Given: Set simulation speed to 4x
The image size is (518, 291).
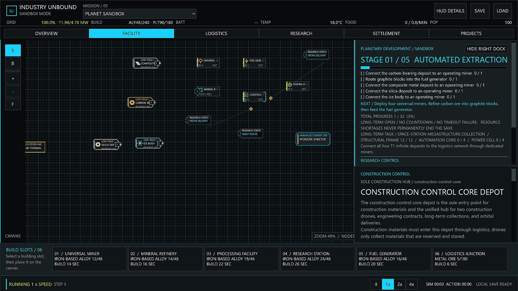Looking at the screenshot, I should [x=411, y=284].
